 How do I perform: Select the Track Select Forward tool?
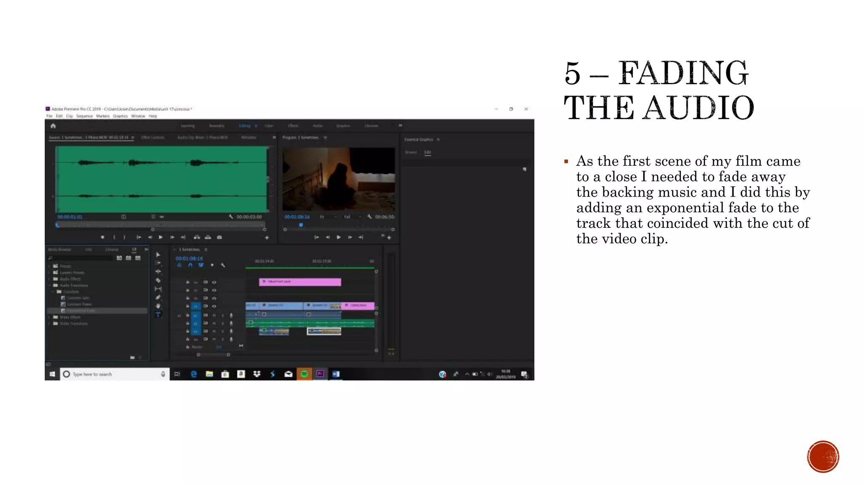158,263
